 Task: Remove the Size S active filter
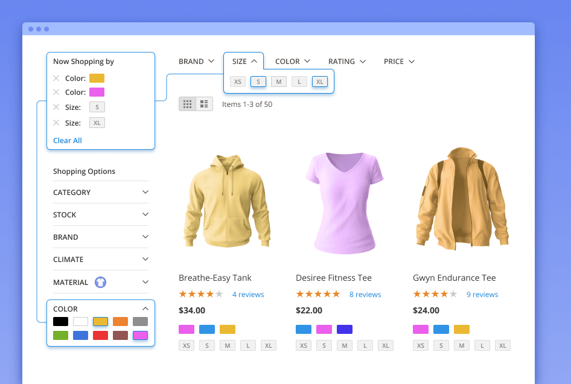(x=56, y=107)
